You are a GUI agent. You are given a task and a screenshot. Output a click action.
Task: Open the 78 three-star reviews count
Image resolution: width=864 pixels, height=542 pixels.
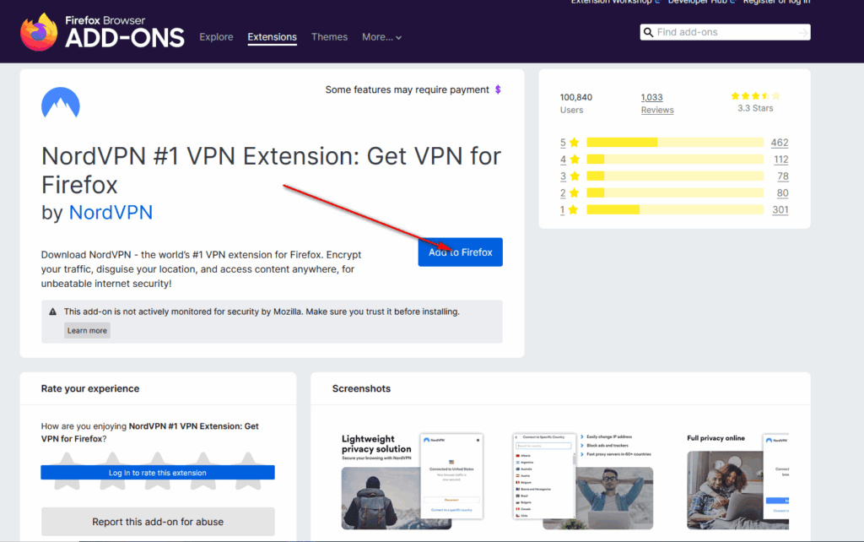point(783,176)
